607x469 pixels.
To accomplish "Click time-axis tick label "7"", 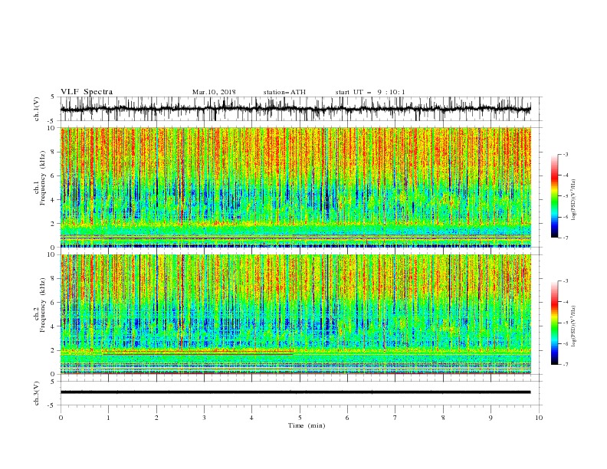I will point(395,418).
